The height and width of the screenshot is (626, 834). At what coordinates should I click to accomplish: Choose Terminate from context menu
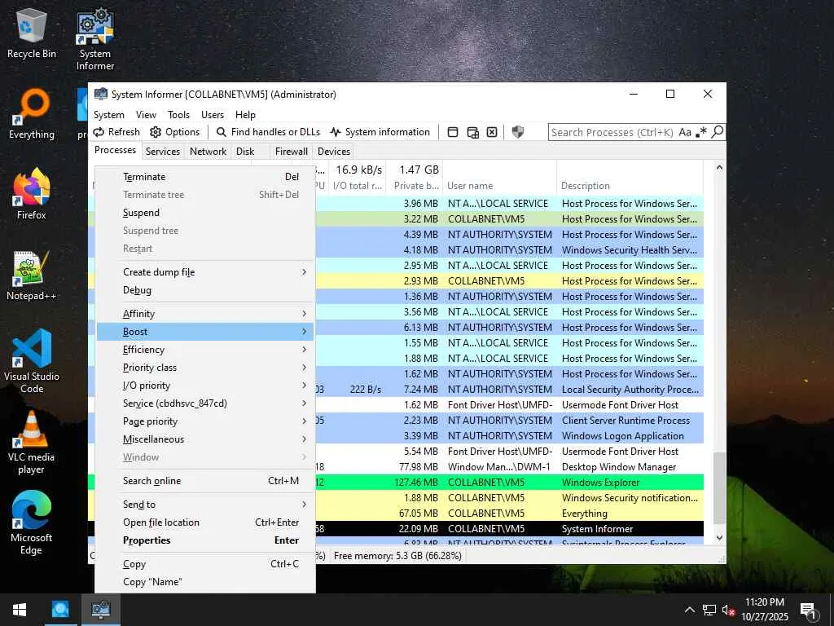(205, 177)
